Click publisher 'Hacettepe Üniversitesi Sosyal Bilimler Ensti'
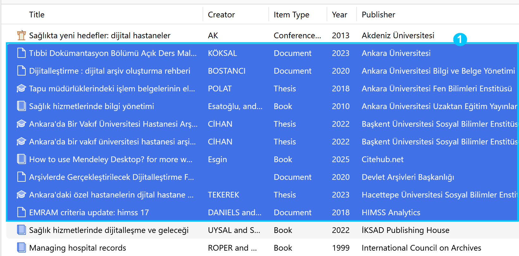The width and height of the screenshot is (519, 256). [440, 195]
